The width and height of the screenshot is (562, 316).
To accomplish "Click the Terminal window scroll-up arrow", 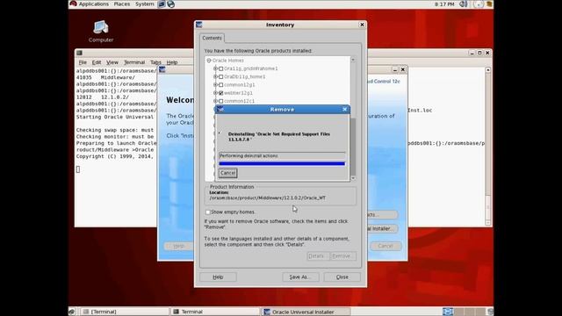I will (x=488, y=70).
